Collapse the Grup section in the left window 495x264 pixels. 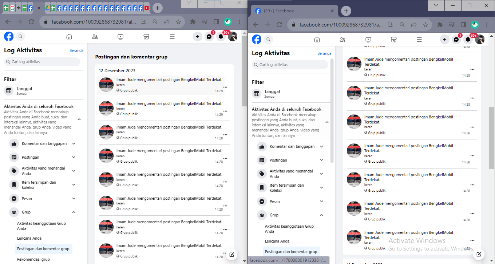point(74,212)
